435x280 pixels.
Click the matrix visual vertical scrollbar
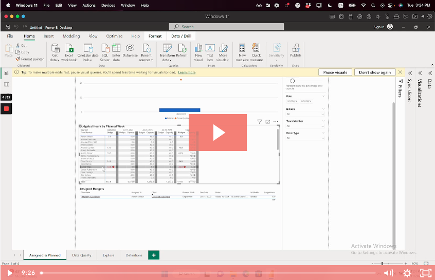click(278, 139)
